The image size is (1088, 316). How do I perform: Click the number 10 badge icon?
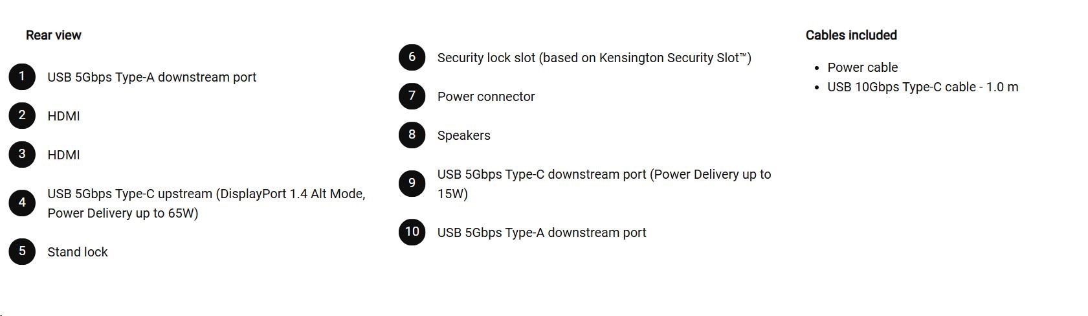click(412, 232)
